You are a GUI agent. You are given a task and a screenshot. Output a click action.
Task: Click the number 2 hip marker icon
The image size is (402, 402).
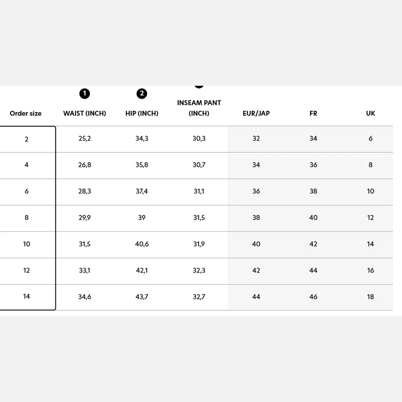[x=142, y=94]
